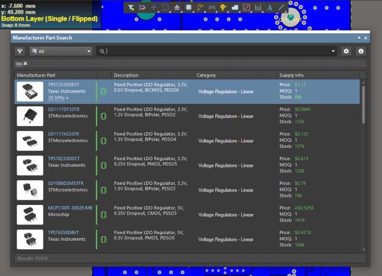
Task: Open LD1086D2M33TR part link
Action: pyautogui.click(x=66, y=183)
